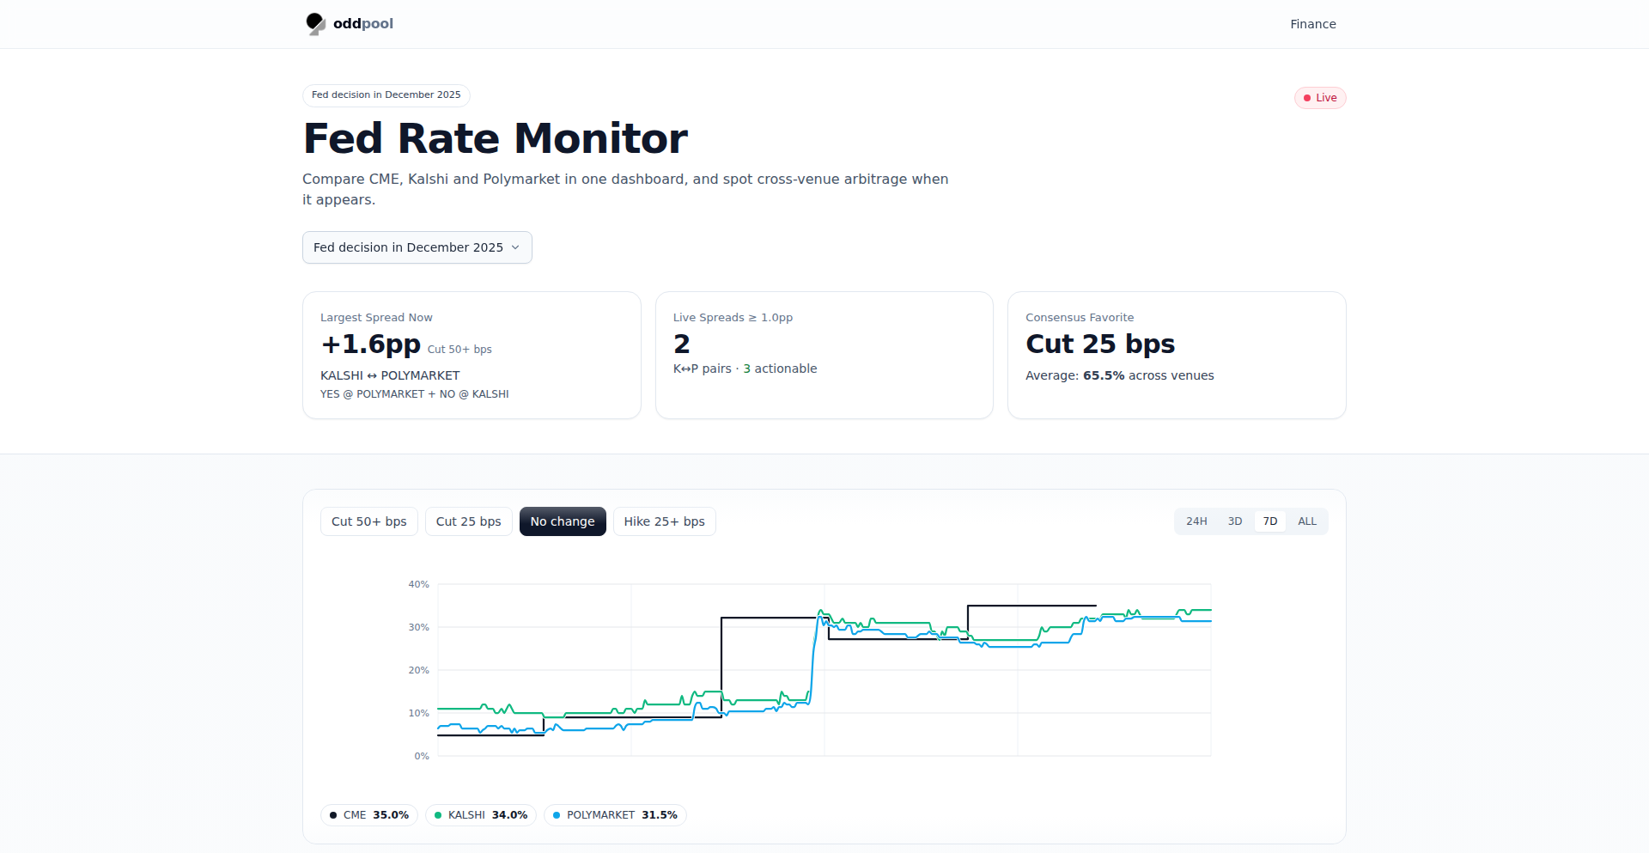
Task: Click the red Live status badge
Action: [1320, 98]
